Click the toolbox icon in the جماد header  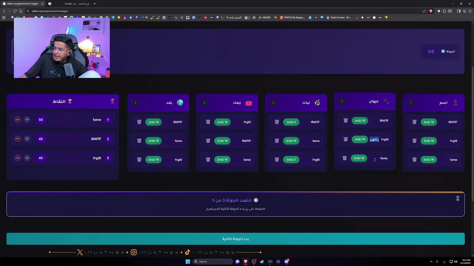(x=249, y=103)
